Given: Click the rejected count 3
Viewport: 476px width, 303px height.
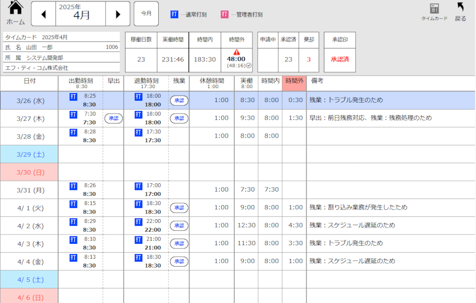Looking at the screenshot, I should tap(309, 60).
